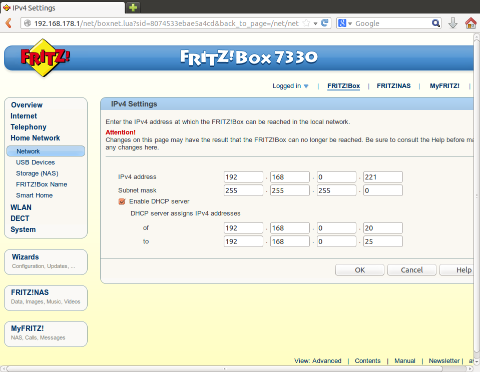Viewport: 480px width, 372px height.
Task: Open Home Network sidebar section
Action: [35, 138]
